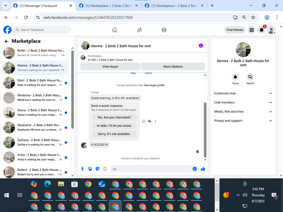Attach a file with the photo icon
The width and height of the screenshot is (283, 212).
point(90,169)
